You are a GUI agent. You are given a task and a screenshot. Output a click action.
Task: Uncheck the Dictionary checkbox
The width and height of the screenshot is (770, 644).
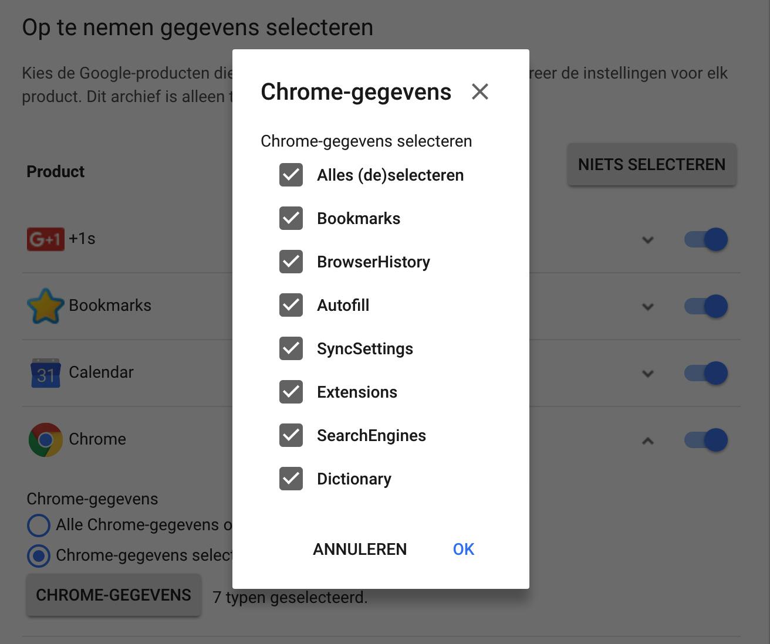[x=291, y=479]
